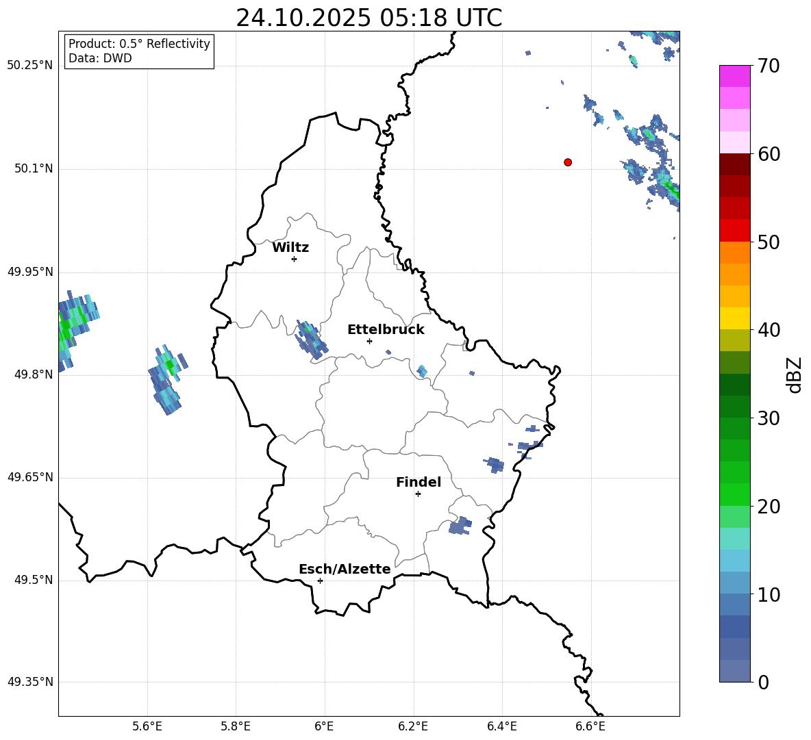Click the colorbar tick label 0
The height and width of the screenshot is (740, 811).
click(764, 682)
